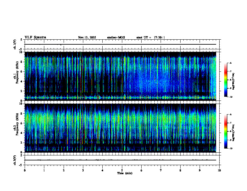This screenshot has width=247, height=191.
Task: Click the ch.2 colorbar "-10" bottom label
Action: pyautogui.click(x=230, y=149)
